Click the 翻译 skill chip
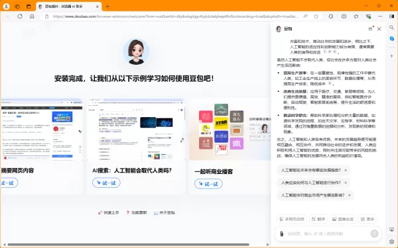This screenshot has width=398, height=248. tap(318, 219)
